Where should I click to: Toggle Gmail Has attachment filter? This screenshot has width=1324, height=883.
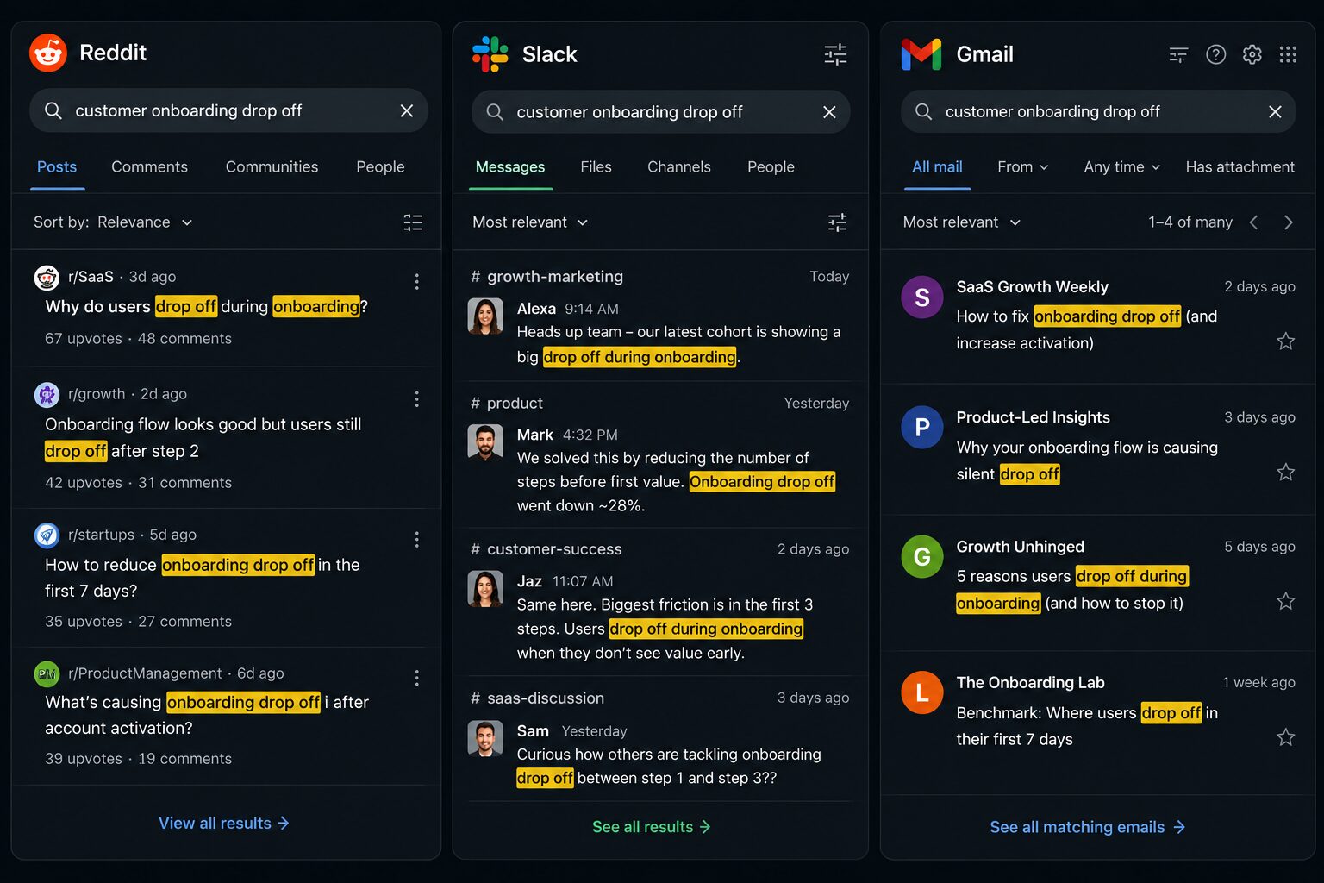(x=1240, y=167)
